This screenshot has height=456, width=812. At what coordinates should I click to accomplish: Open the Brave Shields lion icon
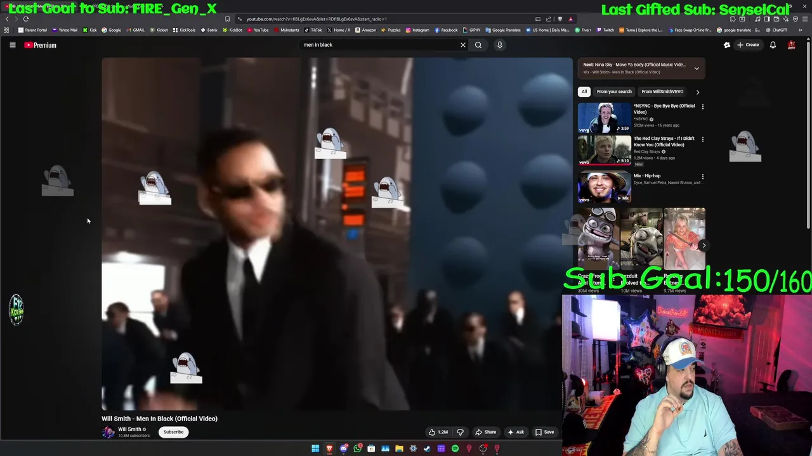(560, 19)
